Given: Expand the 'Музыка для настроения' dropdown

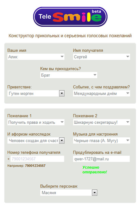Looking at the screenshot, I should pos(101,140).
